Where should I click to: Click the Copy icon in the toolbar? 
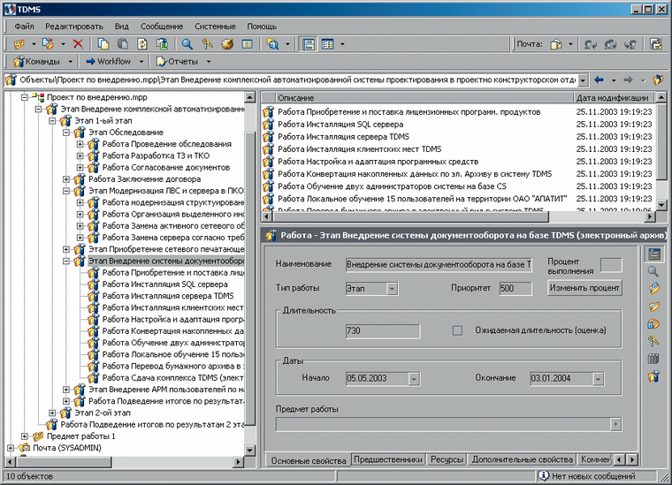click(x=103, y=43)
